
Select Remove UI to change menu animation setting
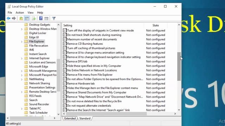(96, 52)
